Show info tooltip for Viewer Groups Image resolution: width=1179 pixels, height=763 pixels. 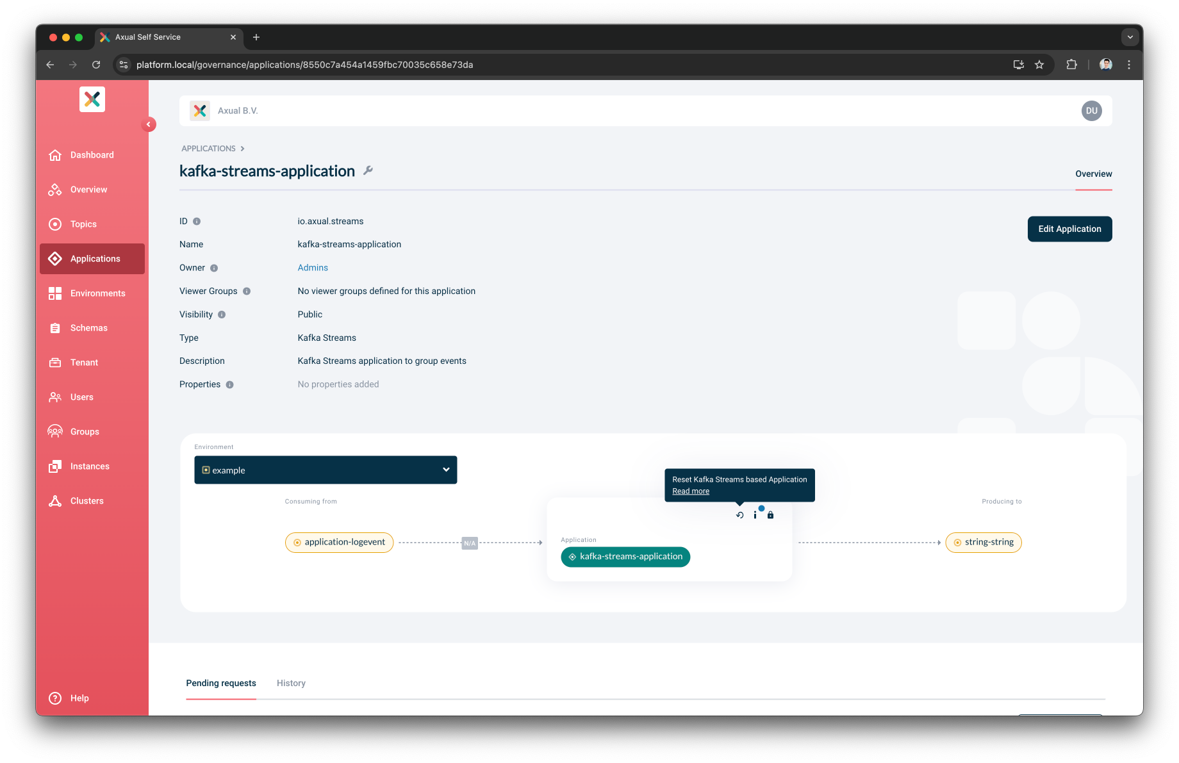247,291
